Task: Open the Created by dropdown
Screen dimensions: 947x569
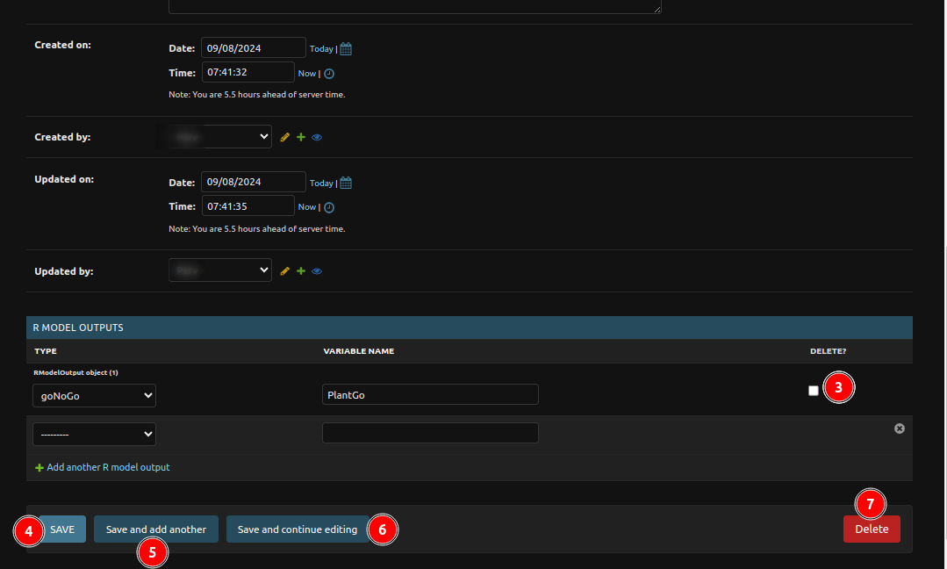Action: (220, 137)
